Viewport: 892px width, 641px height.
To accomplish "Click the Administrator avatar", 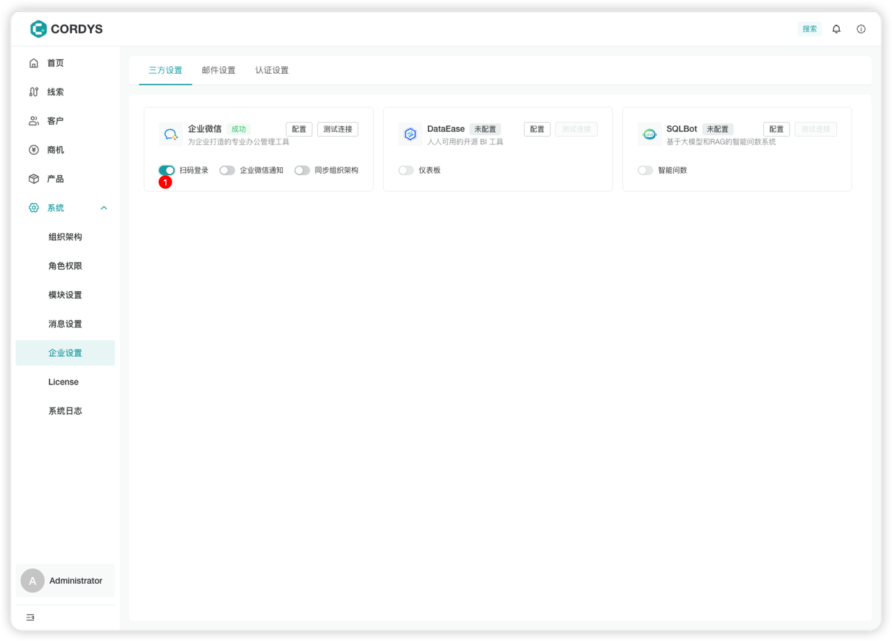I will click(33, 580).
